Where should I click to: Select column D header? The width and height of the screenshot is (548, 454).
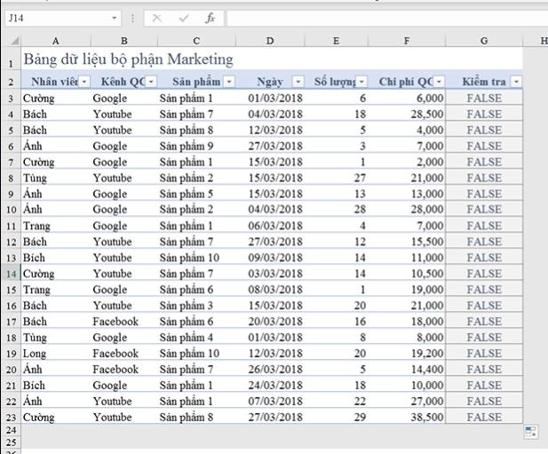[270, 41]
